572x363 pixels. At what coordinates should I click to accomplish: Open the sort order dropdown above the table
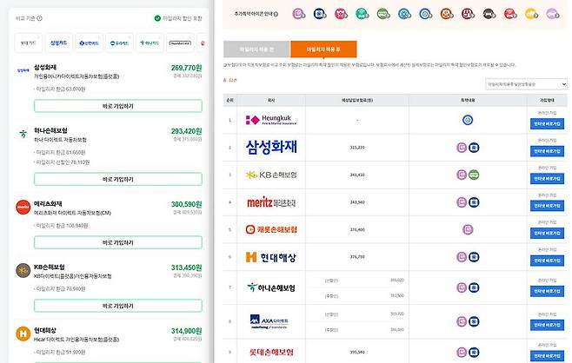point(526,84)
